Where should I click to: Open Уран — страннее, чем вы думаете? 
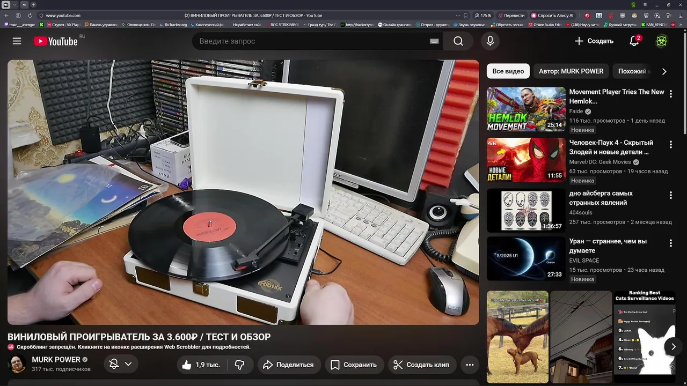click(608, 246)
